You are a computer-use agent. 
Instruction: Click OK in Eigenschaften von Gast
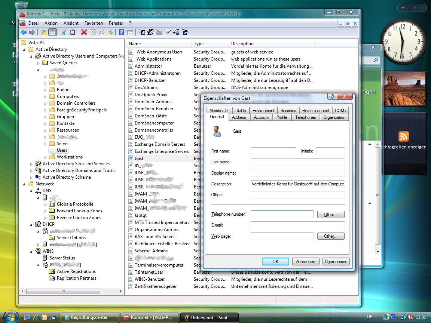(x=275, y=261)
